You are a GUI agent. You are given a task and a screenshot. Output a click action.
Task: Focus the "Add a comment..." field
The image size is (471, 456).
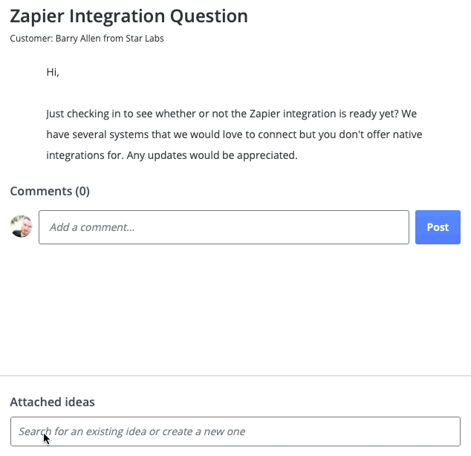(224, 227)
